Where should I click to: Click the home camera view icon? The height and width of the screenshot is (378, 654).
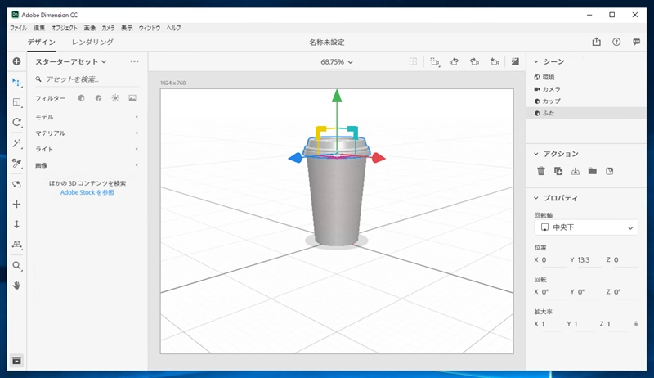click(x=495, y=61)
